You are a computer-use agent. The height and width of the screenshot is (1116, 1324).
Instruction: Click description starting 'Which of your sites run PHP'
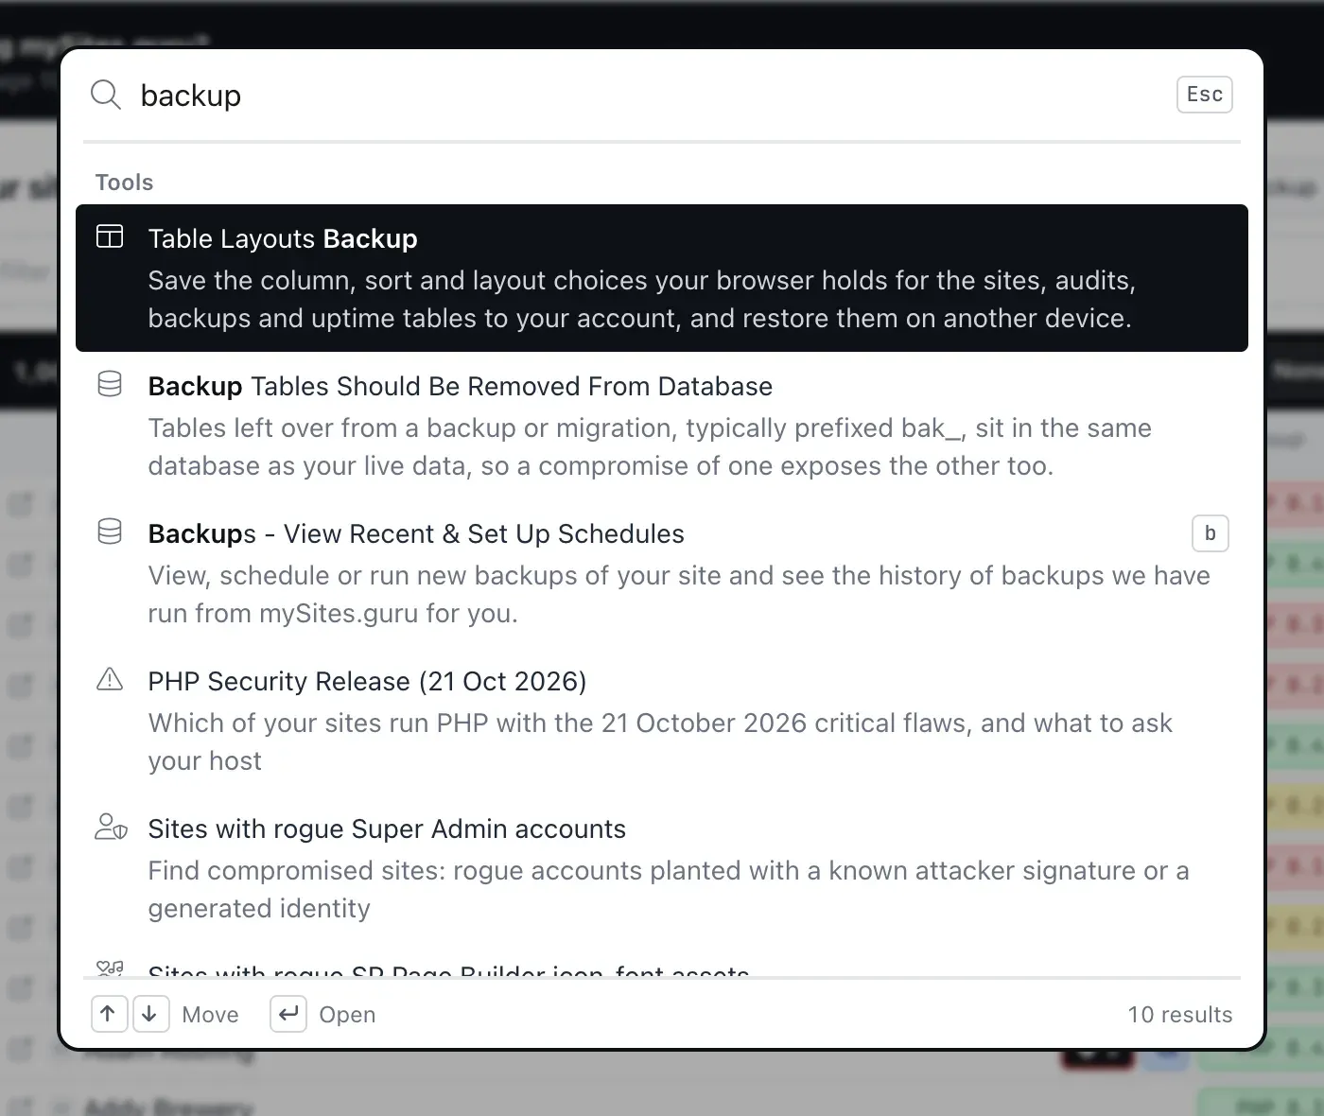pyautogui.click(x=660, y=741)
